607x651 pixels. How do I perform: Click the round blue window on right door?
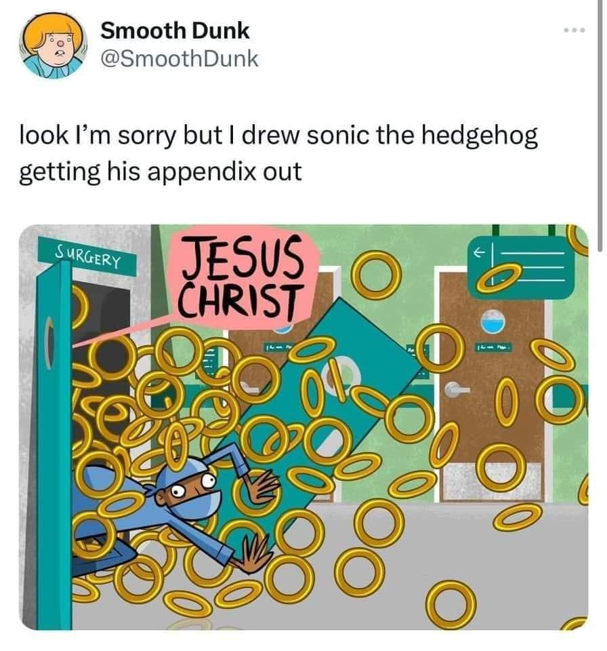click(493, 321)
